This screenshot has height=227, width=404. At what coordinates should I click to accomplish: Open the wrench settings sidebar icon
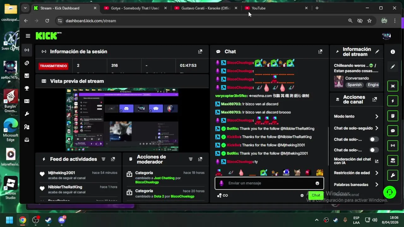[27, 114]
